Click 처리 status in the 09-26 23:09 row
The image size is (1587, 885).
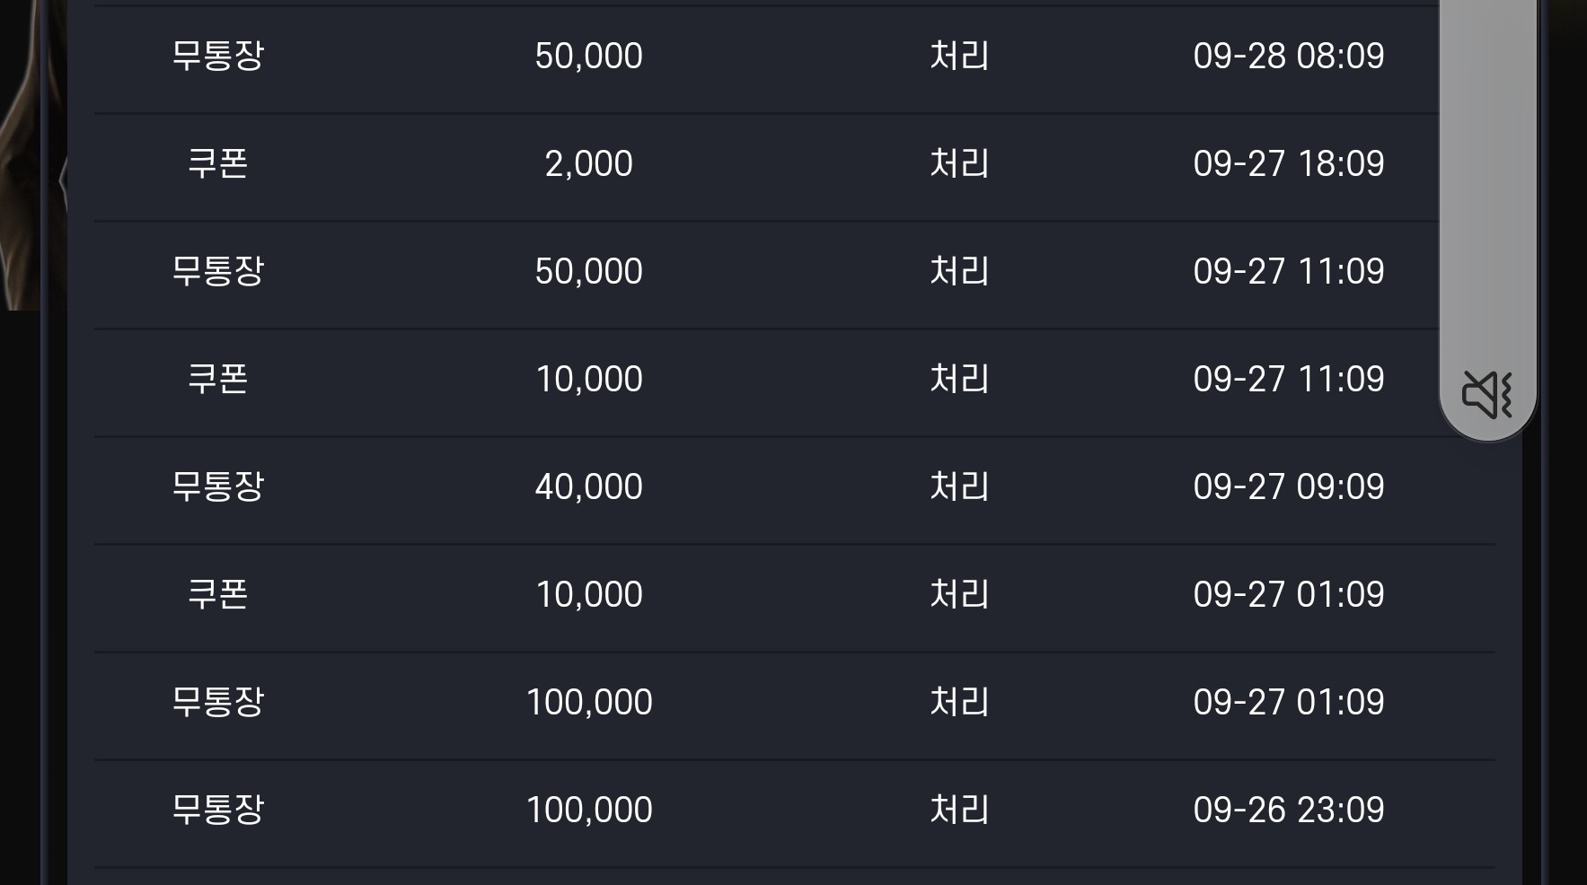point(959,810)
